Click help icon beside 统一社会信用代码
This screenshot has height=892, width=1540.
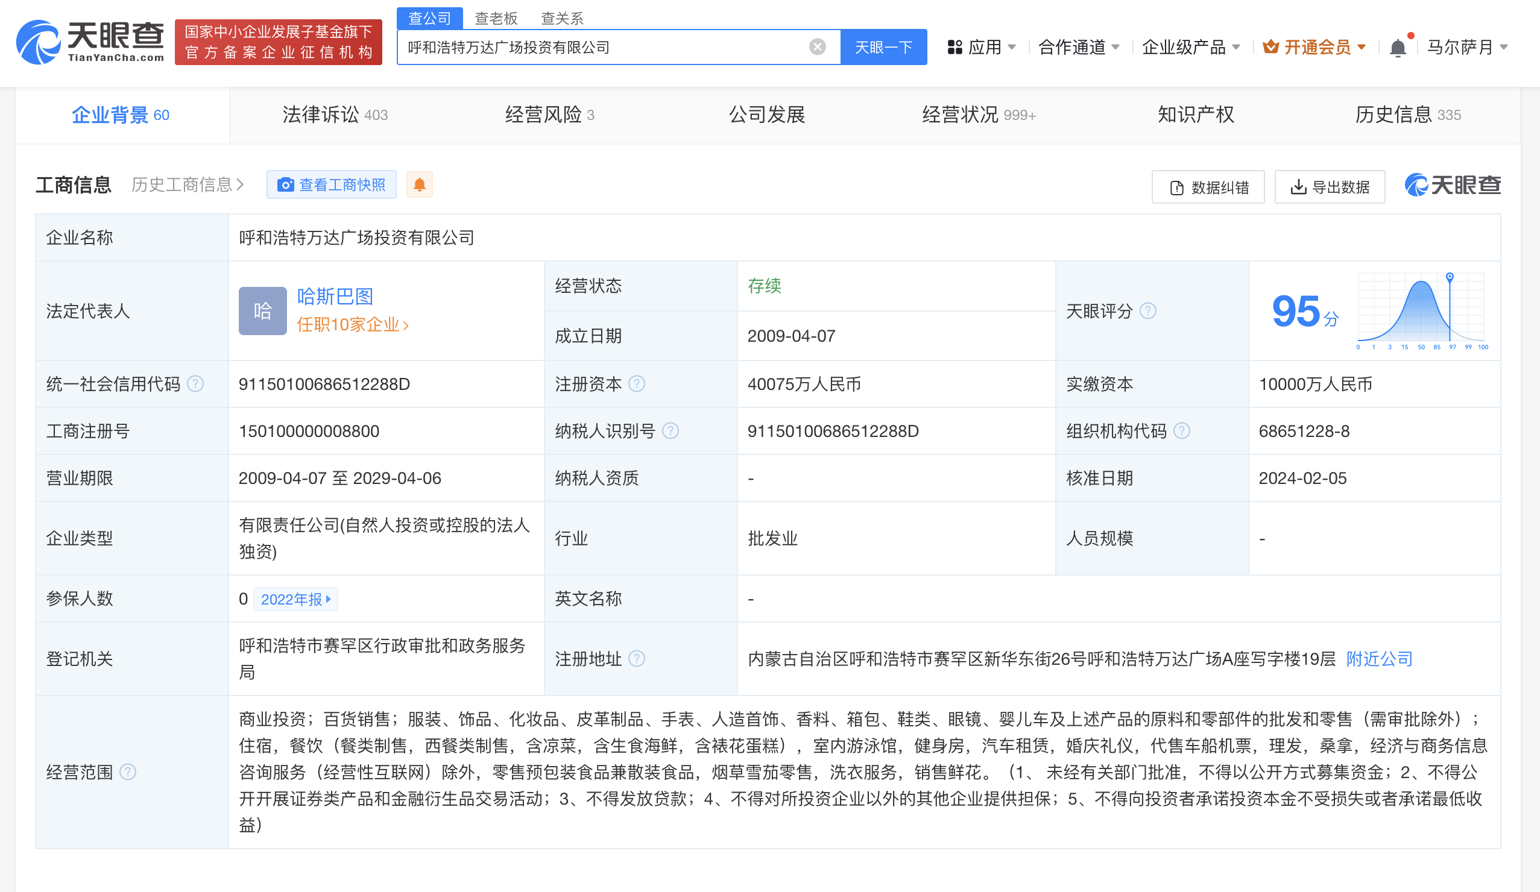[195, 384]
